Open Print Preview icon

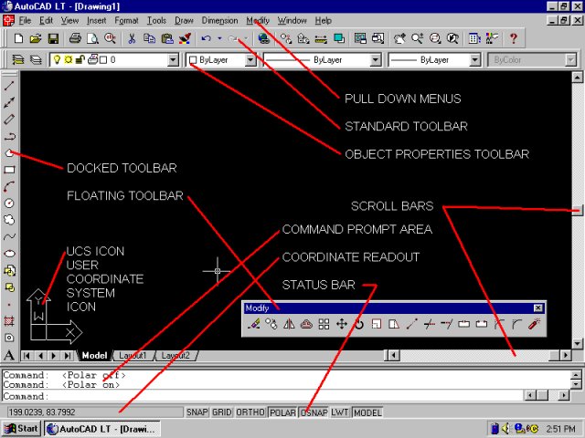coord(92,38)
